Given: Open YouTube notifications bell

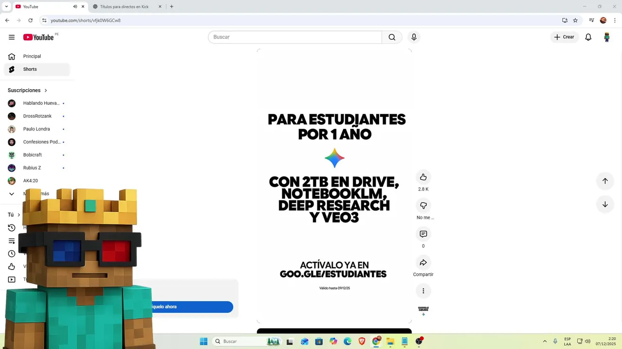Looking at the screenshot, I should tap(588, 37).
